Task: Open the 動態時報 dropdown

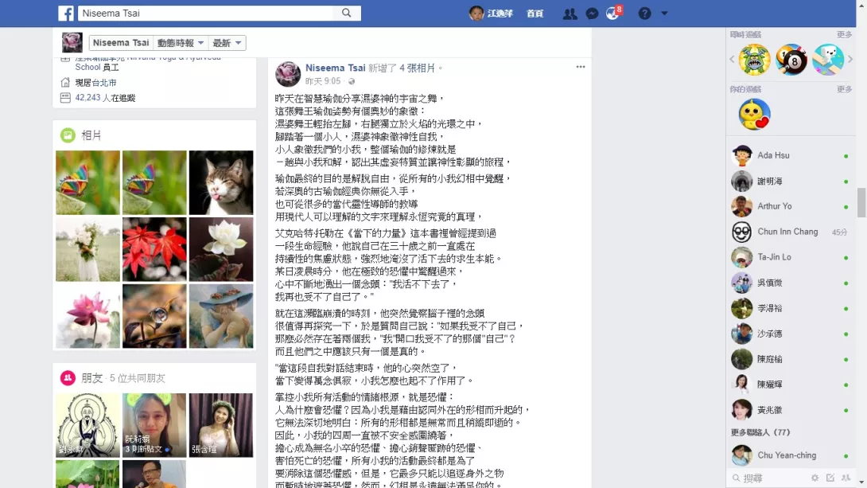Action: 181,43
